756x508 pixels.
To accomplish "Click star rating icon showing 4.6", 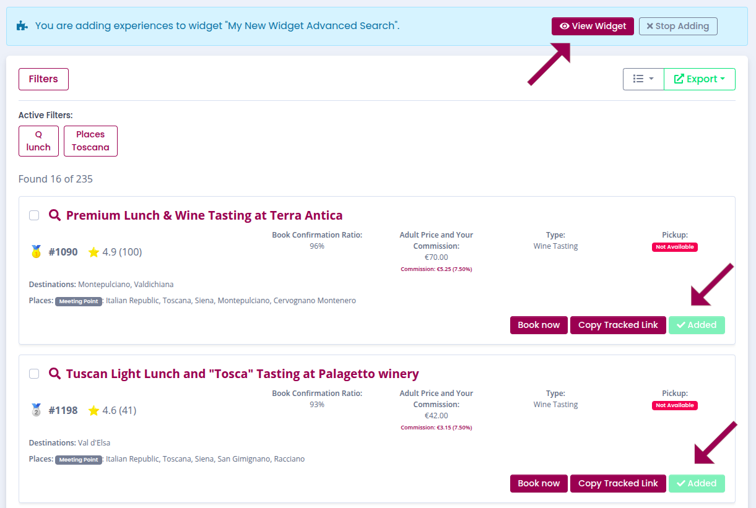I will pyautogui.click(x=93, y=410).
